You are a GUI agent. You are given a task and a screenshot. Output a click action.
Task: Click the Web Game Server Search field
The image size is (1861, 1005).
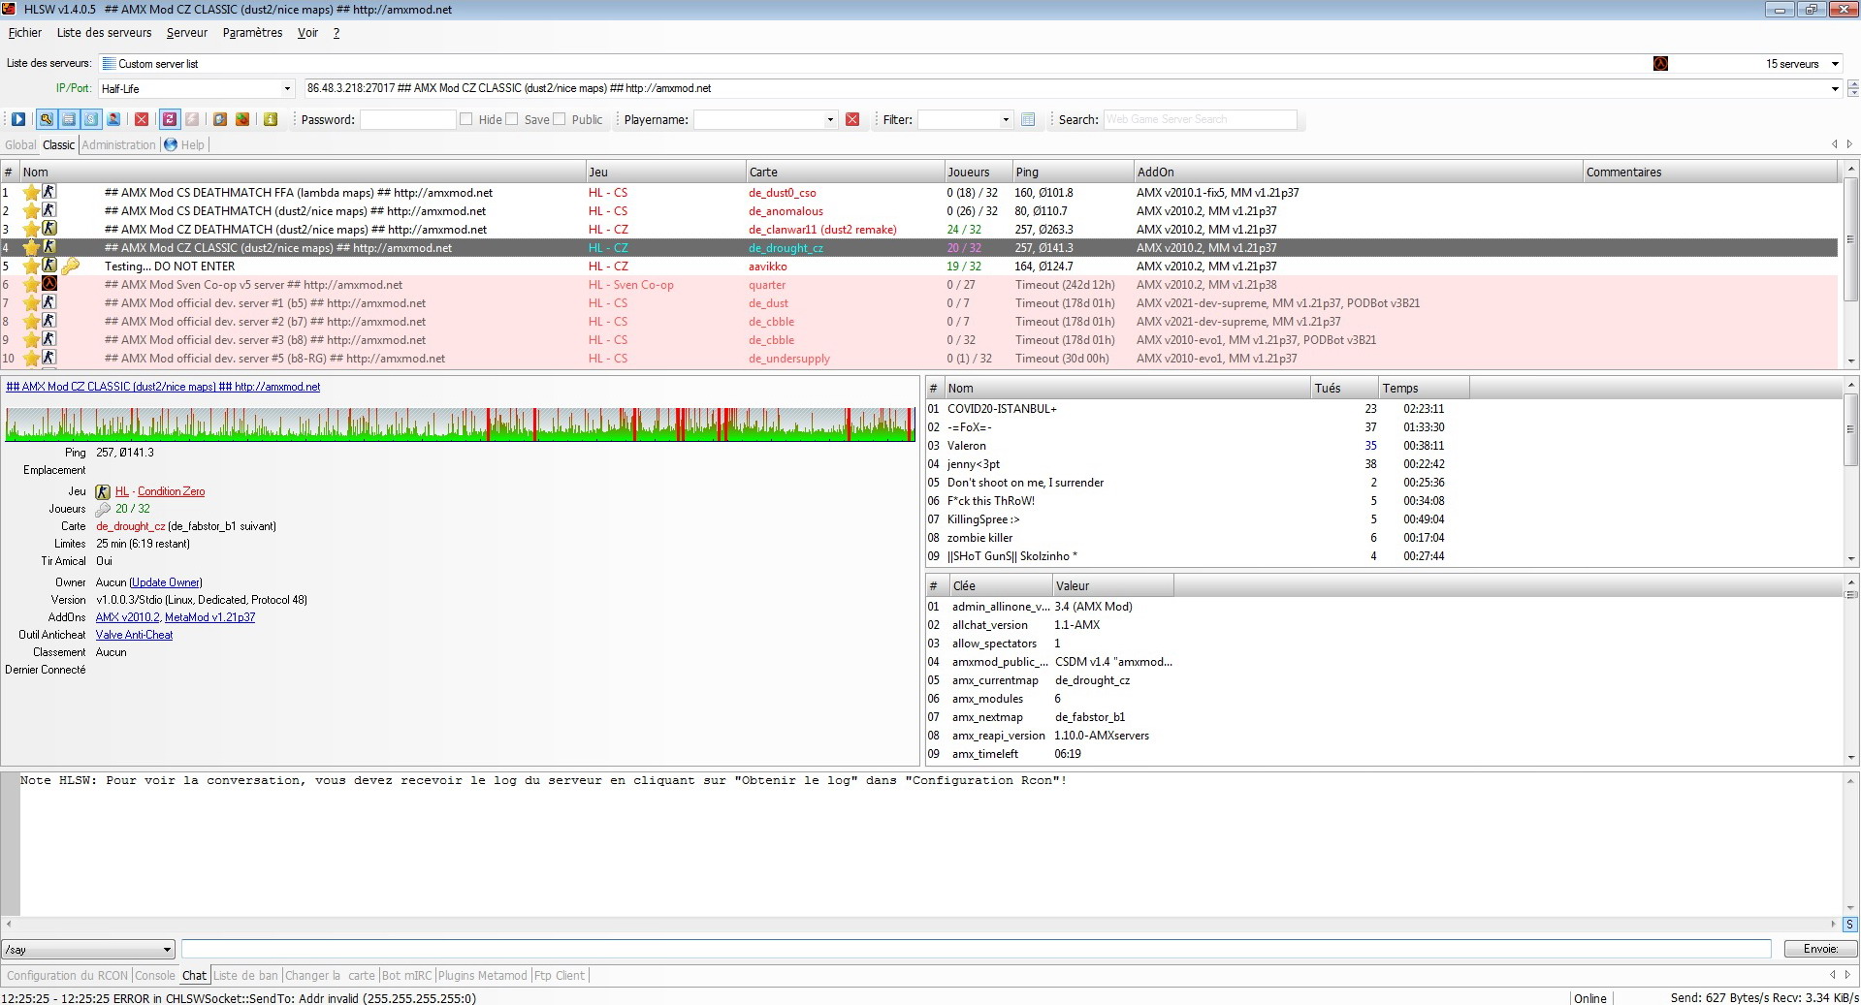tap(1199, 119)
